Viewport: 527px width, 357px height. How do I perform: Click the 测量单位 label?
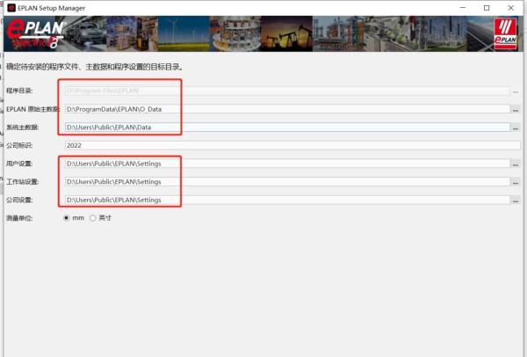[x=19, y=218]
